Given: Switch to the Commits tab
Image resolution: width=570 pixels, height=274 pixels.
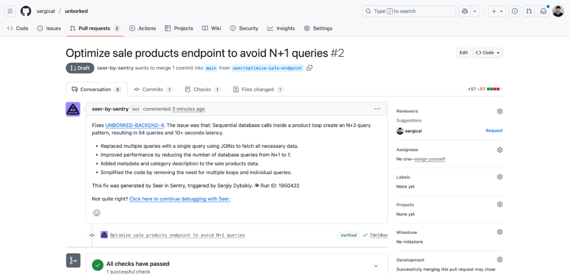Looking at the screenshot, I should coord(153,89).
